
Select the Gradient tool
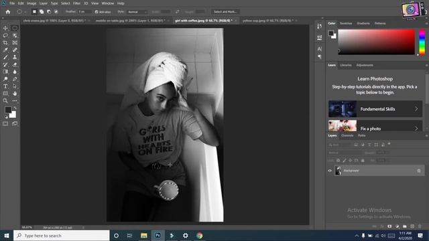(5, 72)
